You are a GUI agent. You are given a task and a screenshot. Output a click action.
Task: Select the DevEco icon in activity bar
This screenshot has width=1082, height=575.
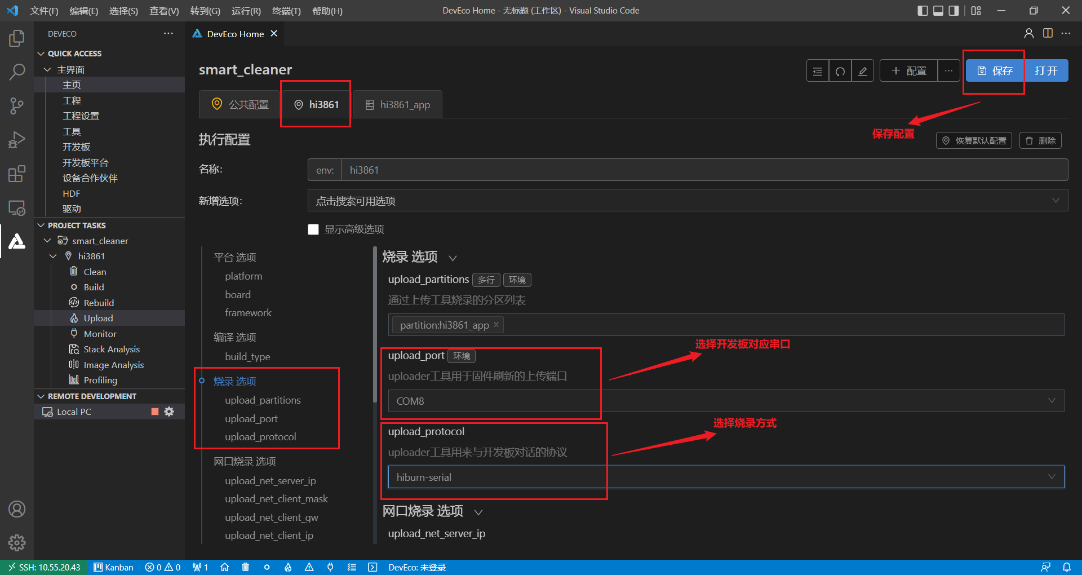click(x=17, y=241)
